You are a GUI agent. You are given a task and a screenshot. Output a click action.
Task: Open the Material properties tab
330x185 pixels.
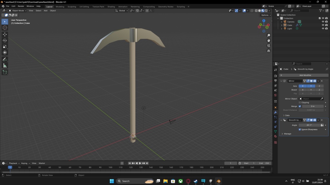276,136
